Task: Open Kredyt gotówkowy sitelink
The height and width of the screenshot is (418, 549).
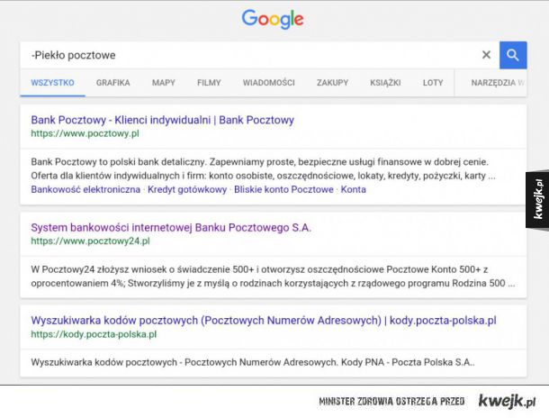Action: (x=187, y=189)
